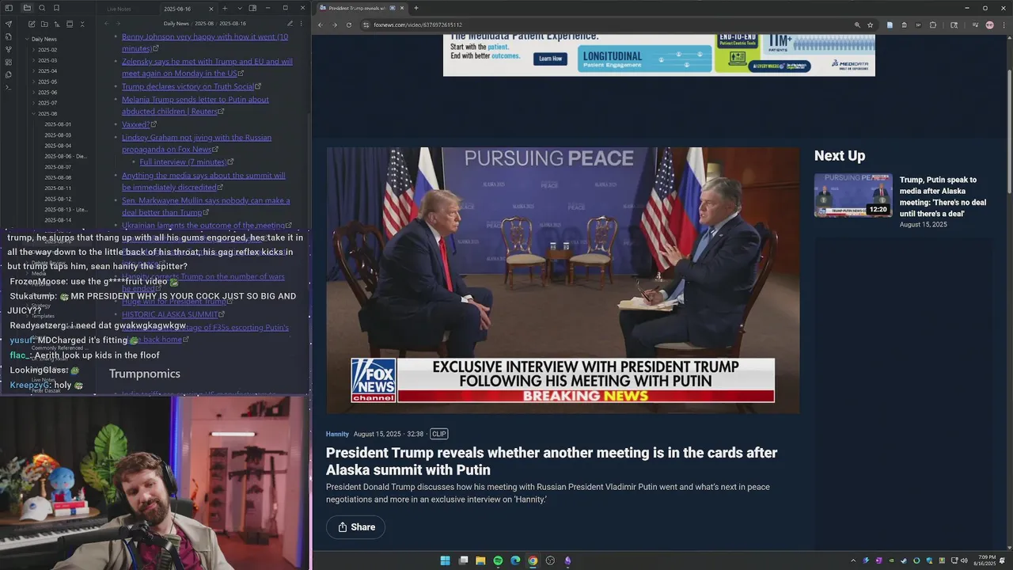The height and width of the screenshot is (570, 1013).
Task: Create a new folder in Obsidian explorer
Action: click(44, 24)
